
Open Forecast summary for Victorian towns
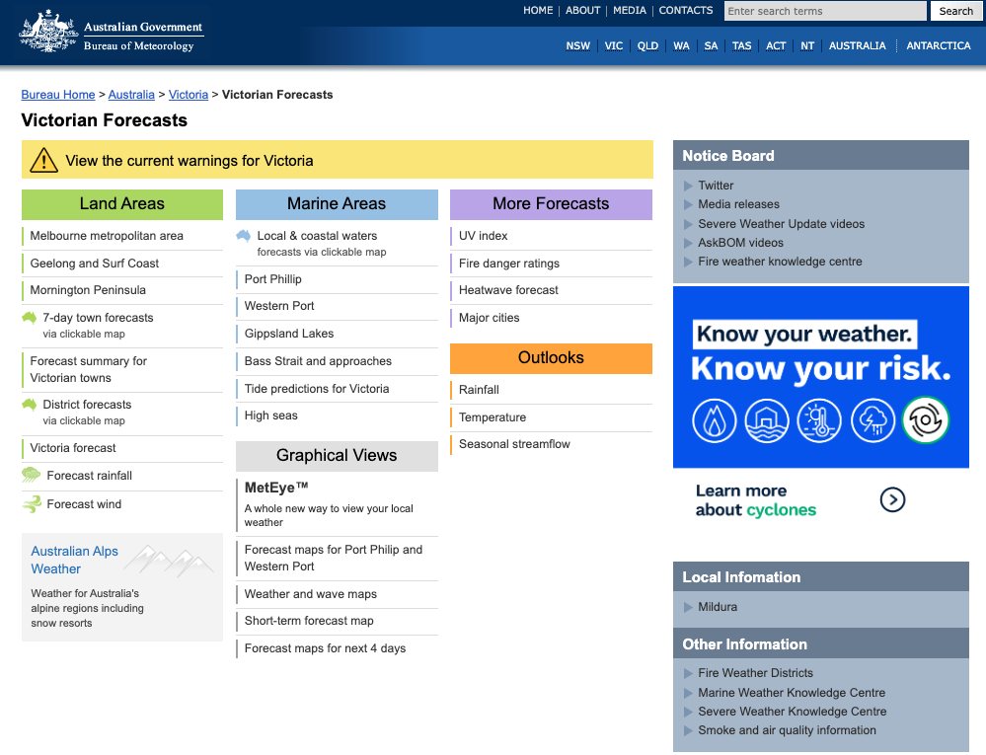pyautogui.click(x=89, y=370)
